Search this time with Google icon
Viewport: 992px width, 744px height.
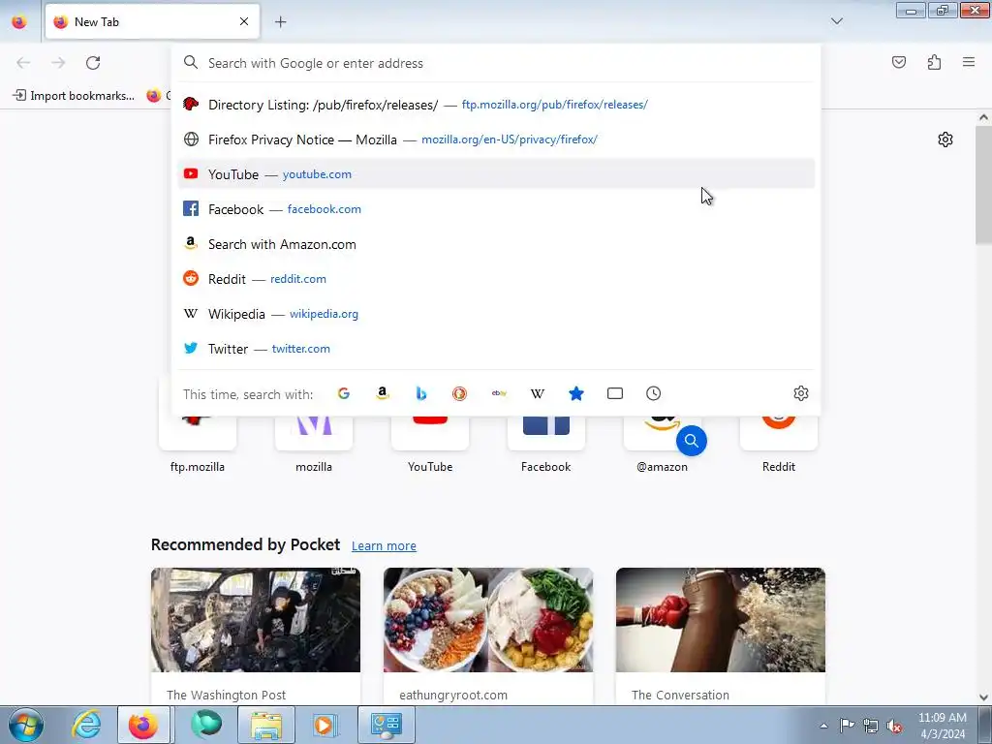pyautogui.click(x=344, y=393)
